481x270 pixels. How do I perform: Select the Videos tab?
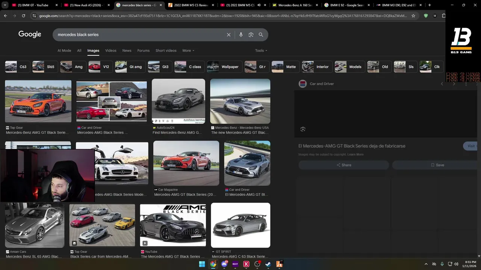111,51
